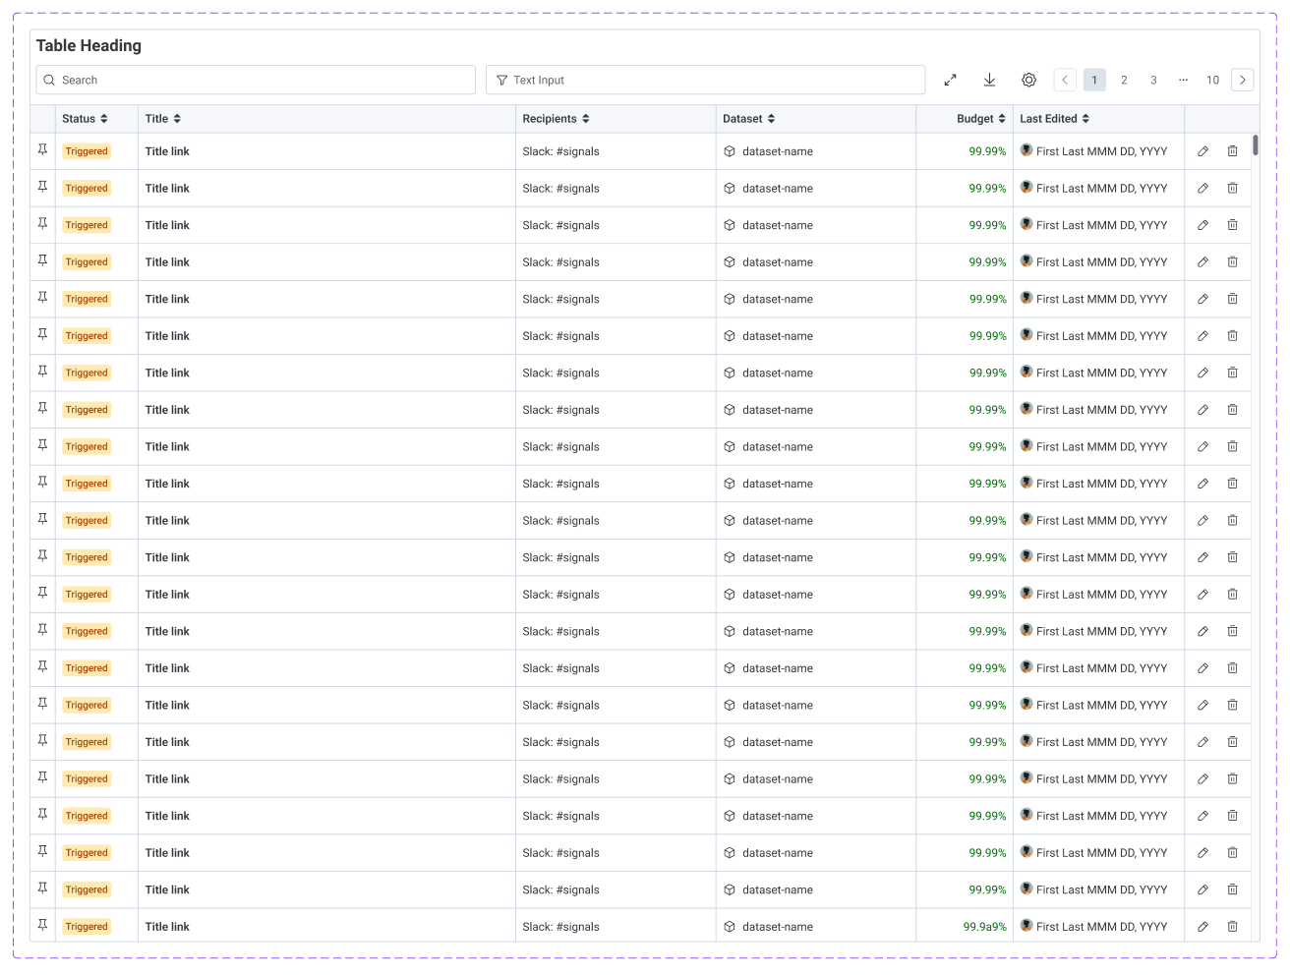Pin the last visible row
The width and height of the screenshot is (1290, 975).
pyautogui.click(x=42, y=925)
